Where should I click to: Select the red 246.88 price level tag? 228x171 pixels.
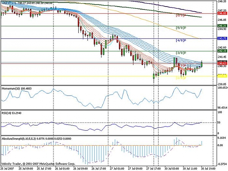[x=222, y=13]
